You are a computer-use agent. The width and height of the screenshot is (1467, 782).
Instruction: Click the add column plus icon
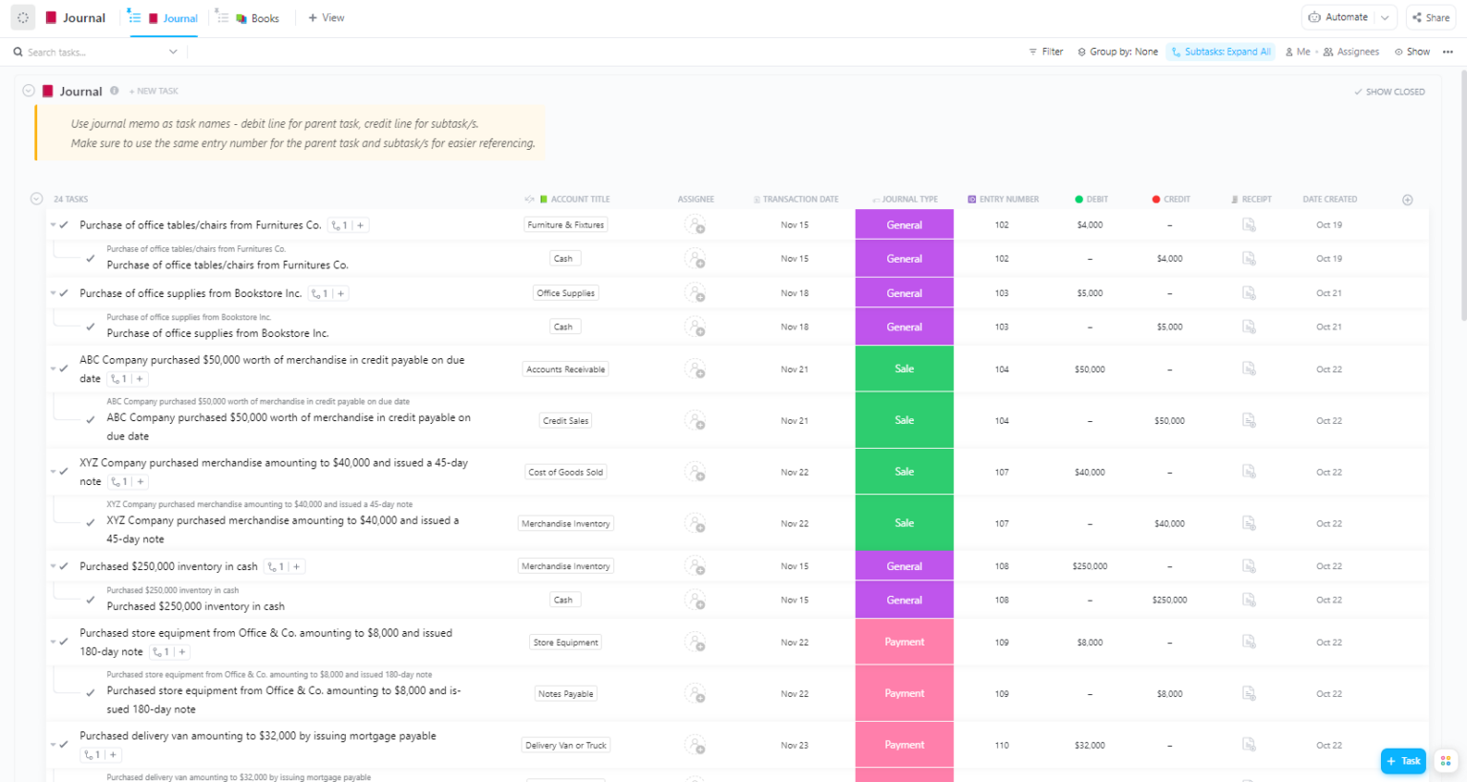(x=1407, y=200)
